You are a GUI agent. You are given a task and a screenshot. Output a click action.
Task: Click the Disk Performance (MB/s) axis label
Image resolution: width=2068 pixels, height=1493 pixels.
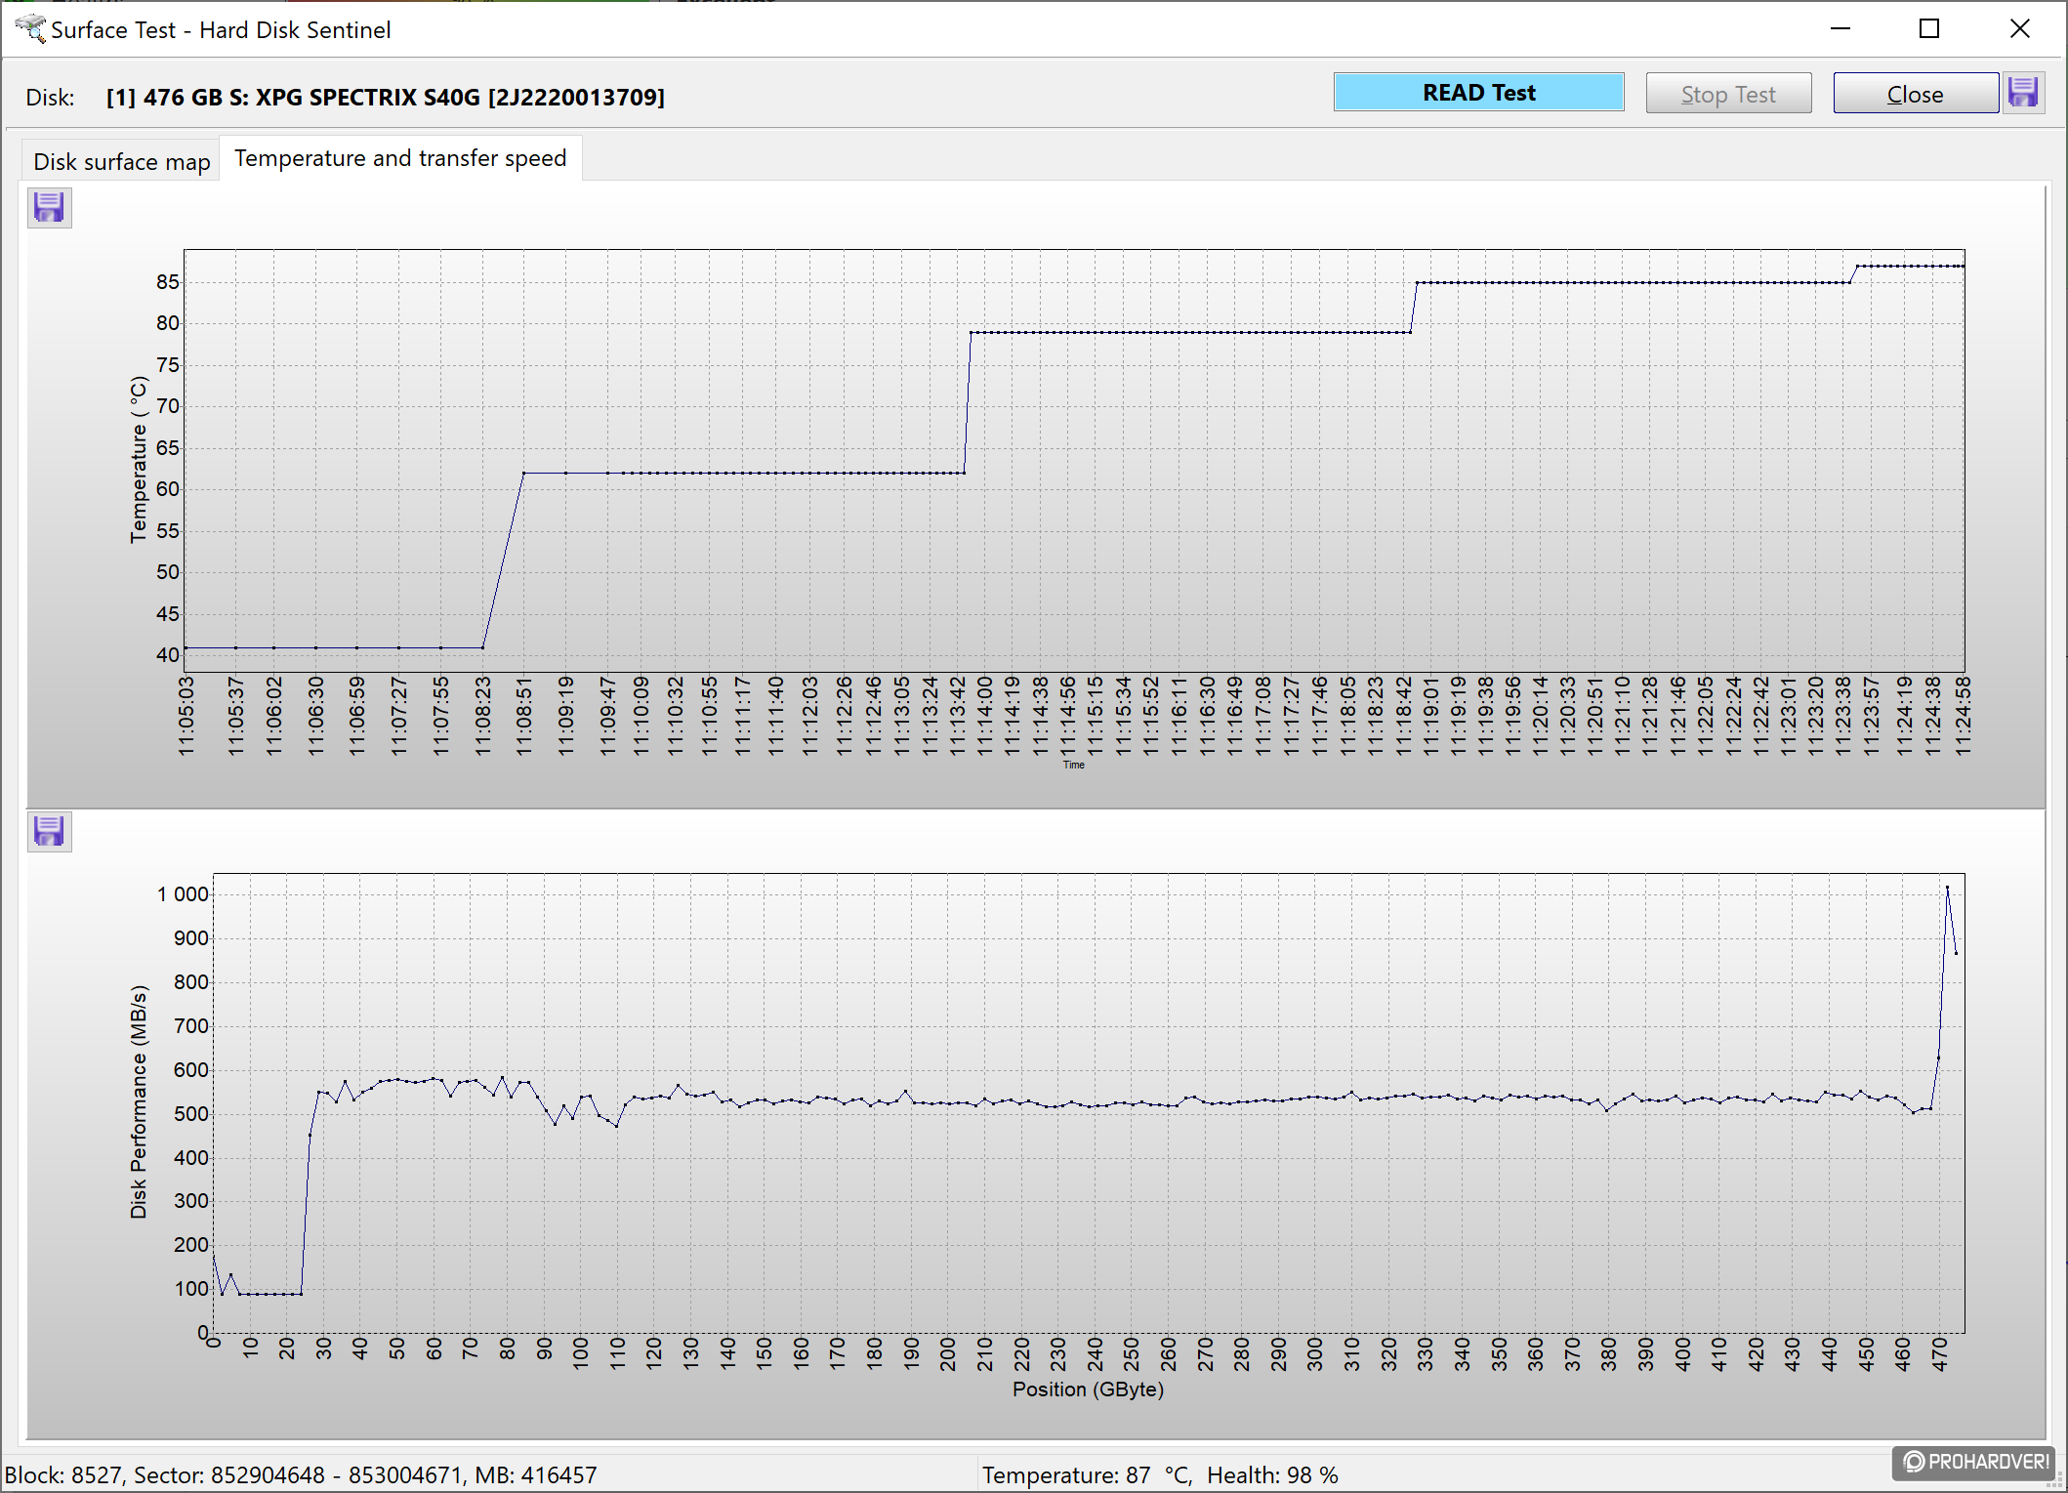139,1102
